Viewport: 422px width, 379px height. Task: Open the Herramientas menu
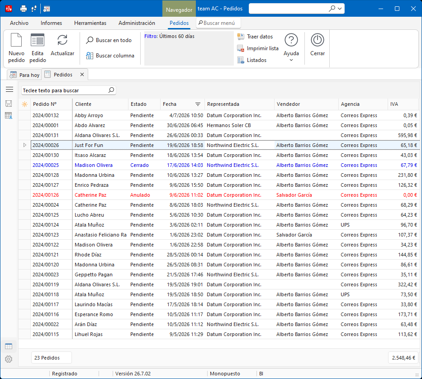90,23
